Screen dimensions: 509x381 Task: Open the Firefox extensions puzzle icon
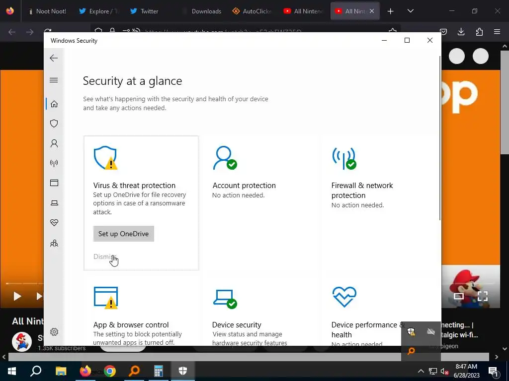479,32
